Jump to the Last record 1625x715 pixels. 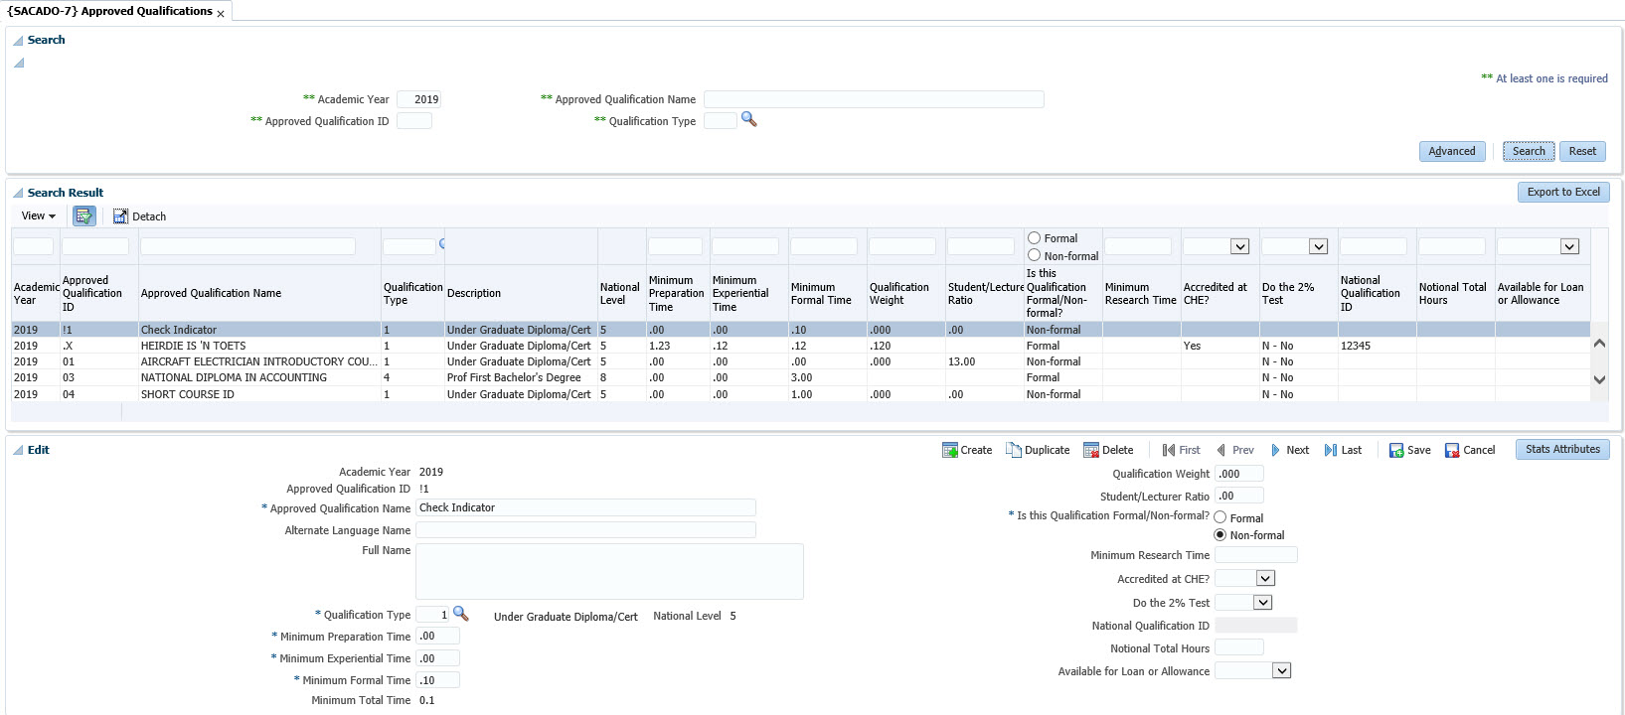[x=1343, y=450]
